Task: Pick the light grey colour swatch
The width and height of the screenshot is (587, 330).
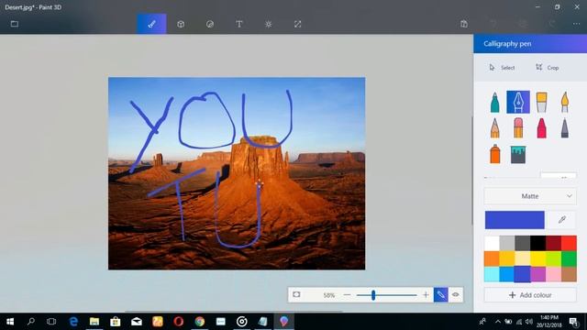Action: [507, 243]
